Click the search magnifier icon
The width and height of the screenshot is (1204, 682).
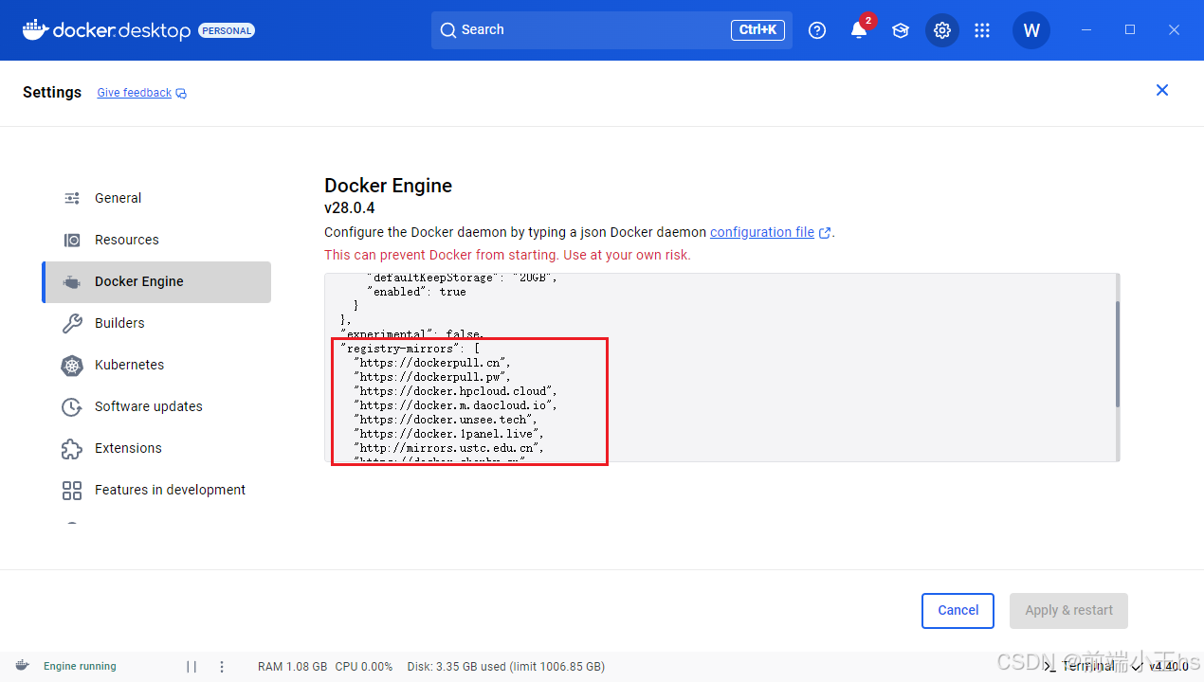448,30
